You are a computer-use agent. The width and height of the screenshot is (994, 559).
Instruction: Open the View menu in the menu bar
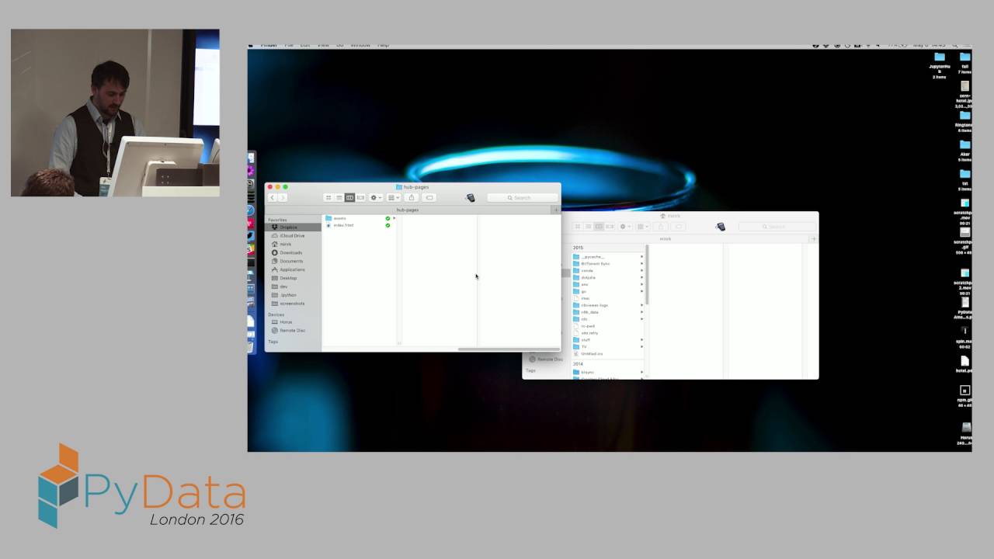point(323,46)
